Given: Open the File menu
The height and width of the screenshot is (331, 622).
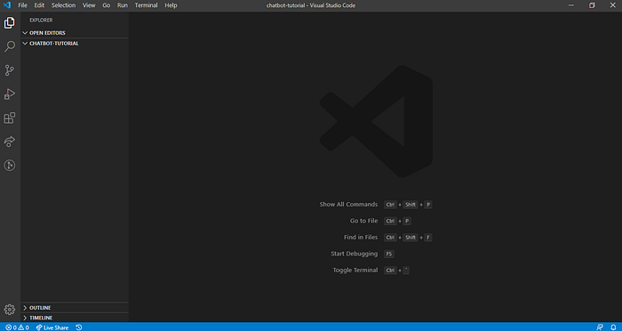Looking at the screenshot, I should (x=22, y=5).
